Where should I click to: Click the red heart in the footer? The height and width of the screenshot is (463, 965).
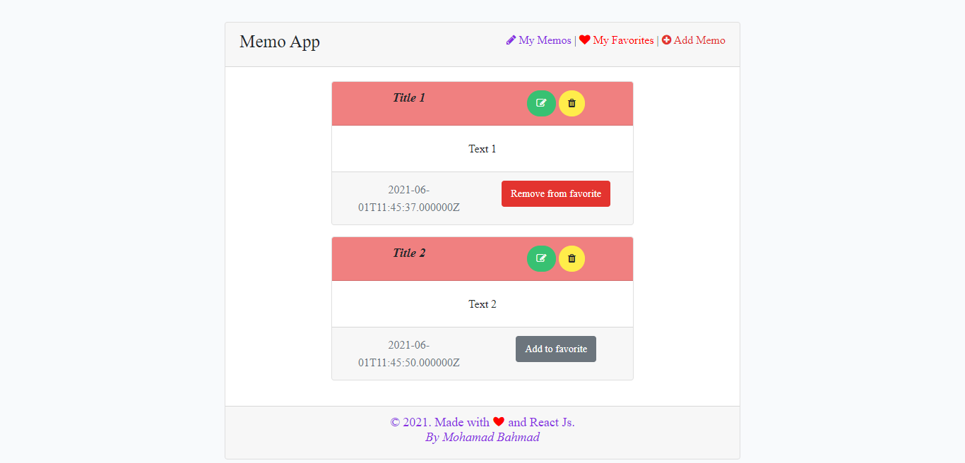(x=500, y=421)
